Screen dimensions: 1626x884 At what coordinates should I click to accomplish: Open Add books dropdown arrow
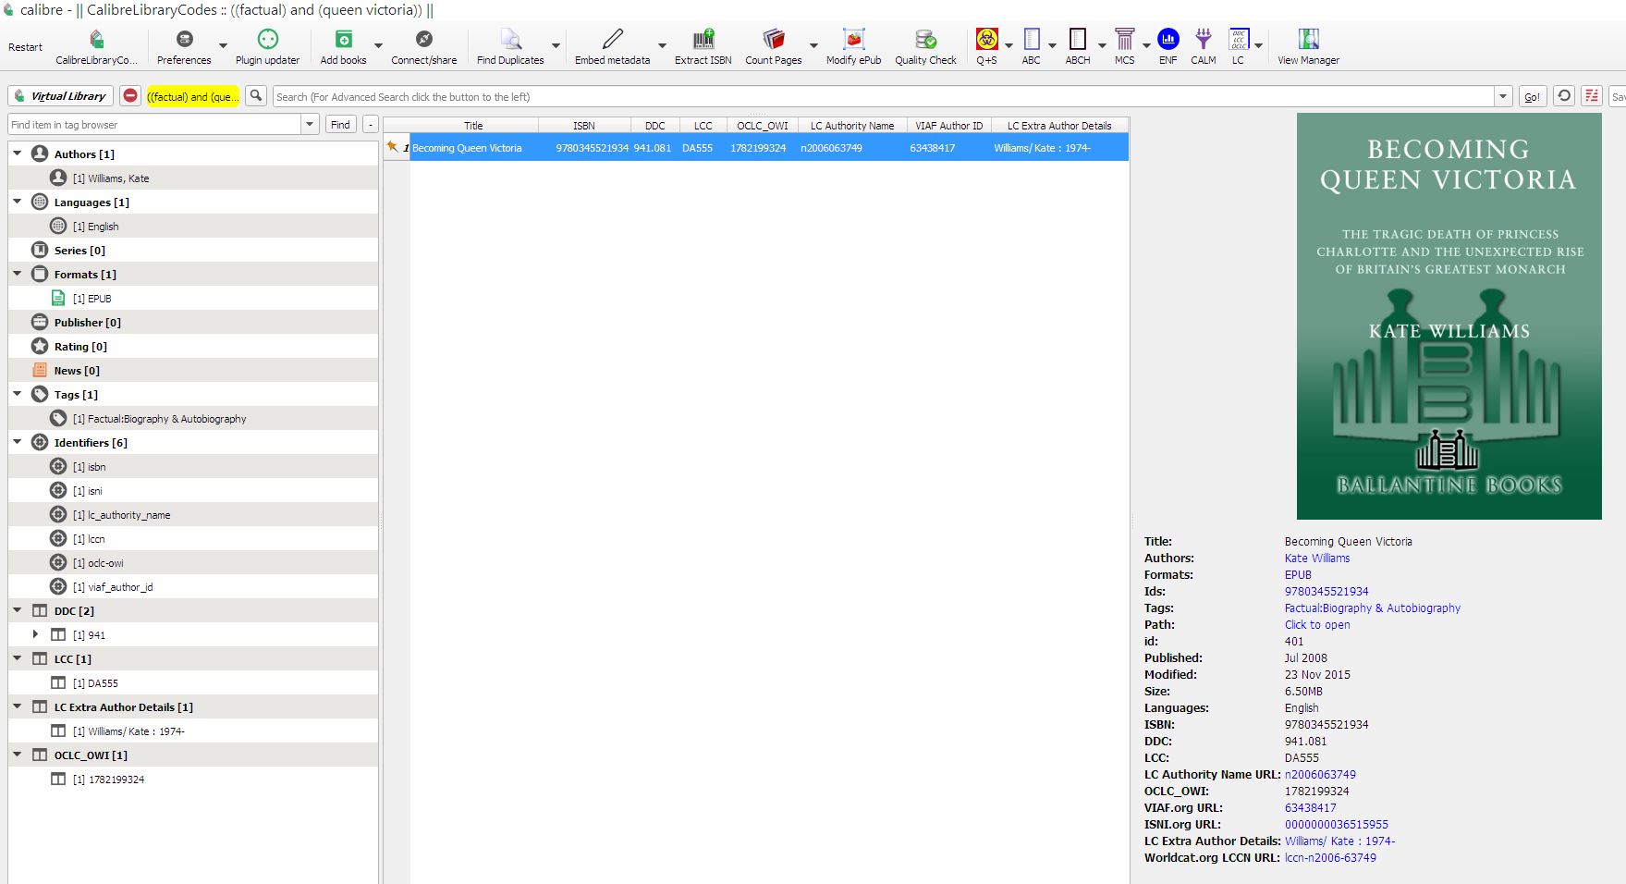pyautogui.click(x=378, y=44)
